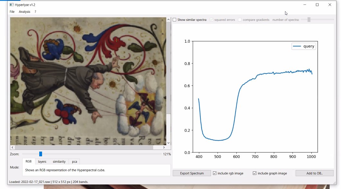
Task: Toggle the compare gradients checkbox
Action: pyautogui.click(x=240, y=20)
